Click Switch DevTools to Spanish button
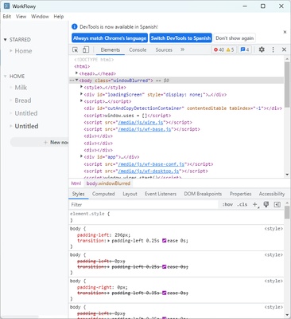Screen dimensions: 291x319 tap(180, 38)
